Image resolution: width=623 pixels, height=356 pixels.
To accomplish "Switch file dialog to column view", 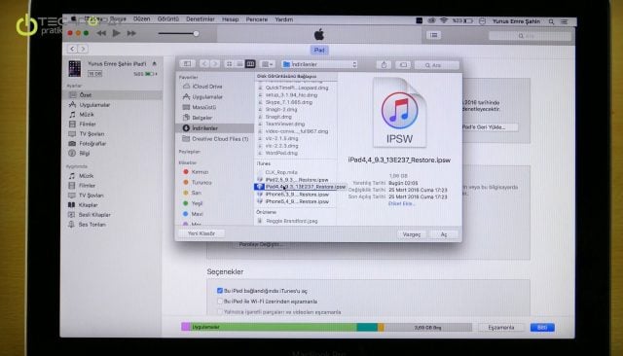I will pos(250,64).
